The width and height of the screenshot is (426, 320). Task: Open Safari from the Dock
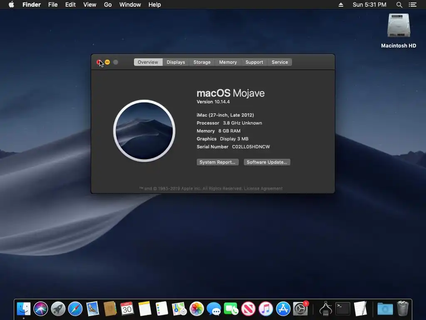pyautogui.click(x=75, y=309)
